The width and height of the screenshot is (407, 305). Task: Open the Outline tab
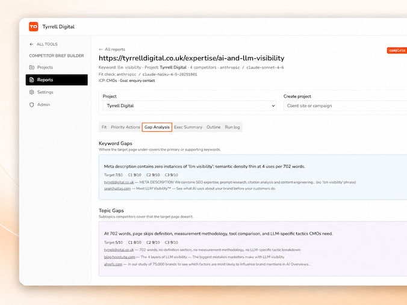[x=213, y=127]
